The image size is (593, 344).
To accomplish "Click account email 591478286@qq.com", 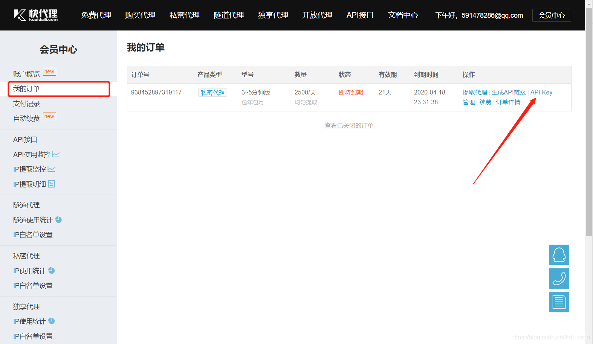I will [x=492, y=15].
